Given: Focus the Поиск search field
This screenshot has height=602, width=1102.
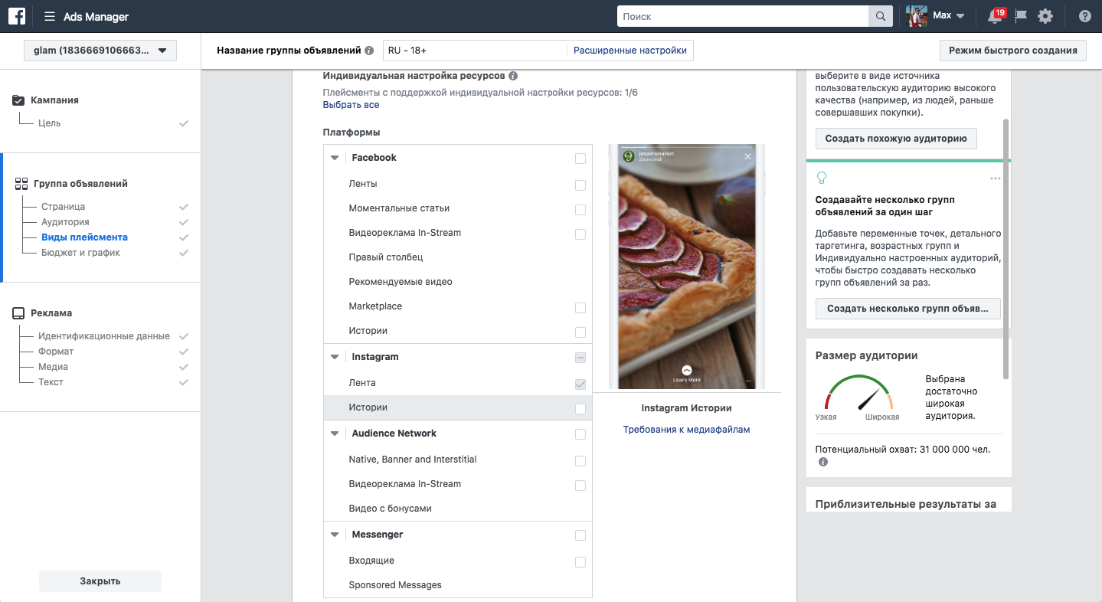Looking at the screenshot, I should (743, 16).
